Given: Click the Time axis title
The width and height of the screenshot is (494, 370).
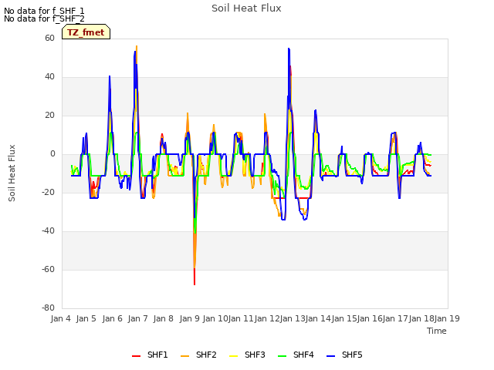Looking at the screenshot, I should click(437, 331).
